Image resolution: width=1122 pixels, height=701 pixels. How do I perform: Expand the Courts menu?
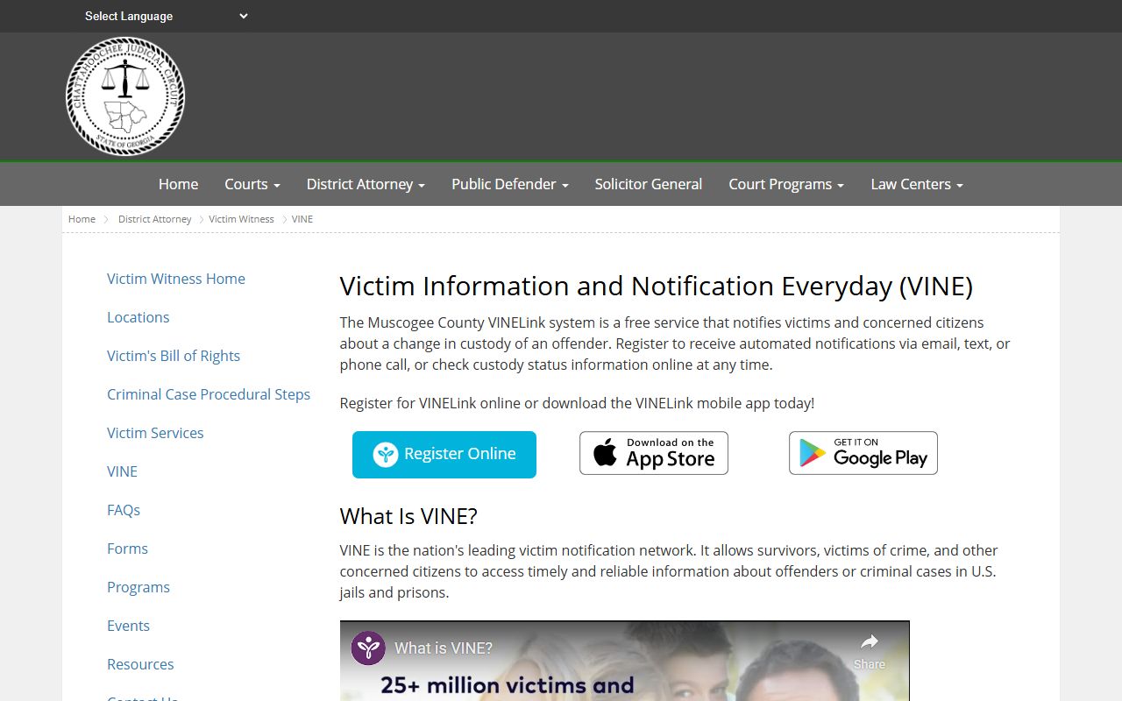[252, 184]
